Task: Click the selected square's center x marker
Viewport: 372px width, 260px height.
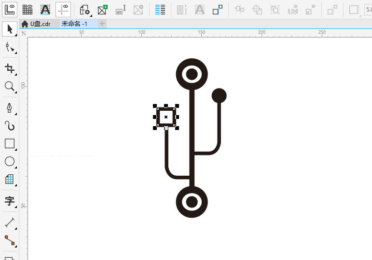Action: pyautogui.click(x=166, y=117)
